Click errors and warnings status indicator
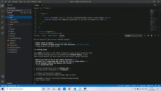This screenshot has width=161, height=91. (x=4, y=86)
